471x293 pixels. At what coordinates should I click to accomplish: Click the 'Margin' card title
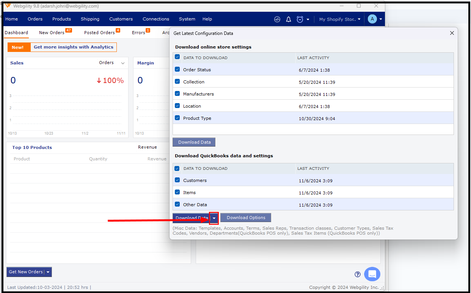(x=146, y=63)
